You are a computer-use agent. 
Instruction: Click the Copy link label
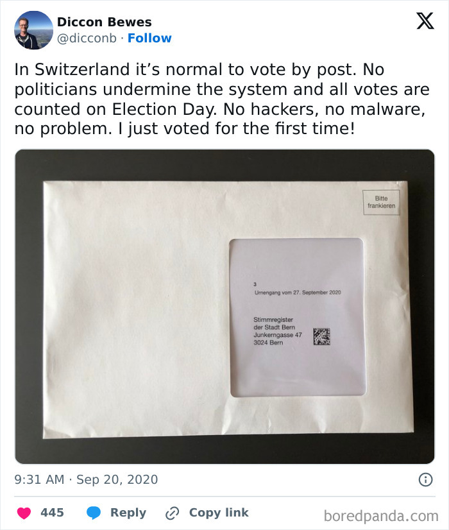[219, 513]
